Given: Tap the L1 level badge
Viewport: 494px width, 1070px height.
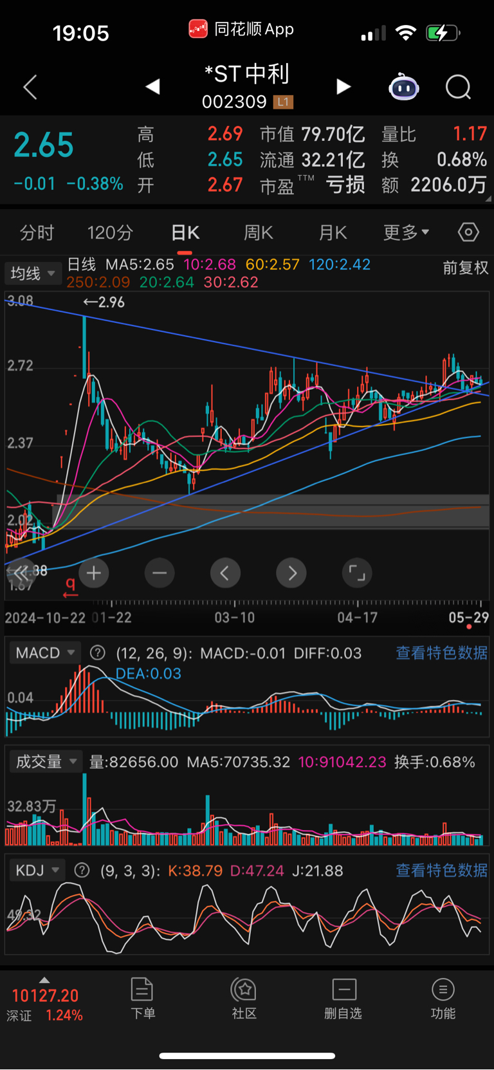Looking at the screenshot, I should coord(283,102).
